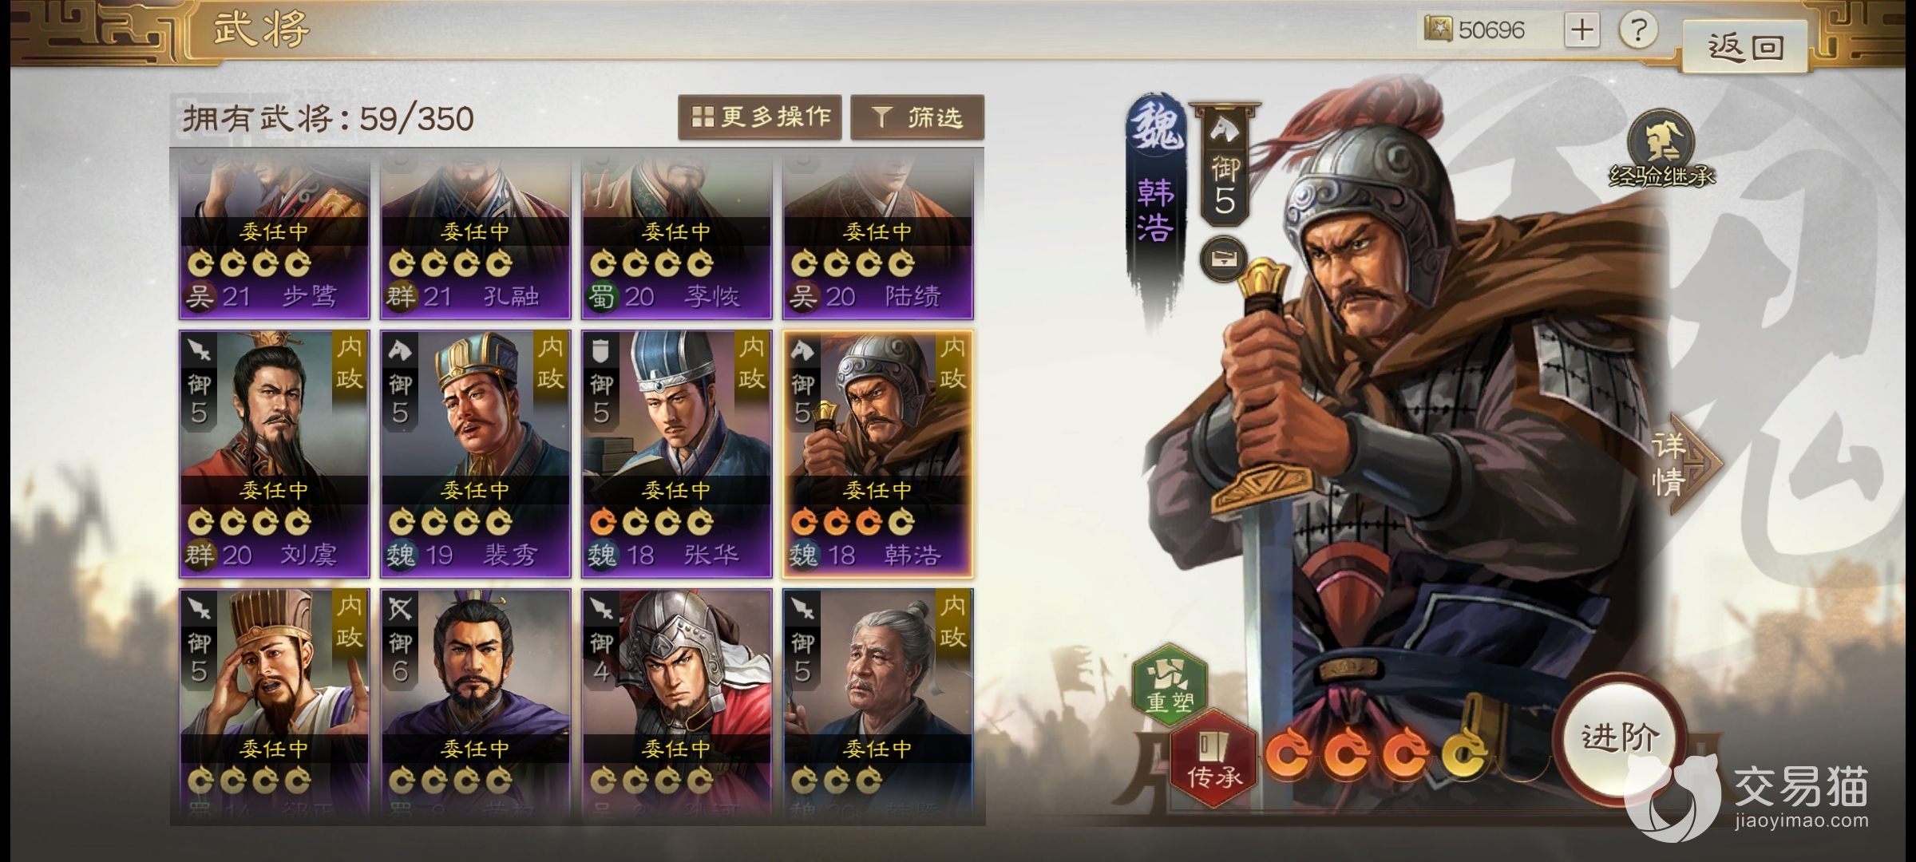
Task: Tap the 50696 gold currency icon
Action: pyautogui.click(x=1438, y=30)
